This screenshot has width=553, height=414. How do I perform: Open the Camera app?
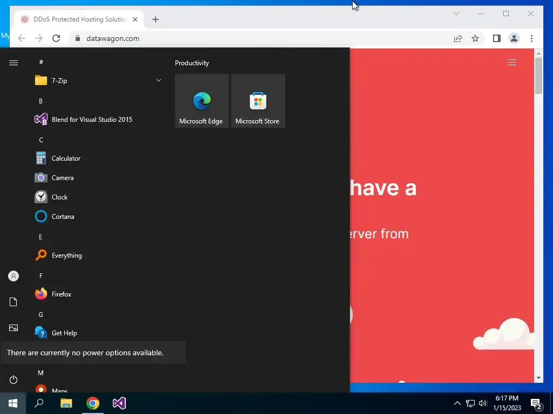click(x=98, y=178)
